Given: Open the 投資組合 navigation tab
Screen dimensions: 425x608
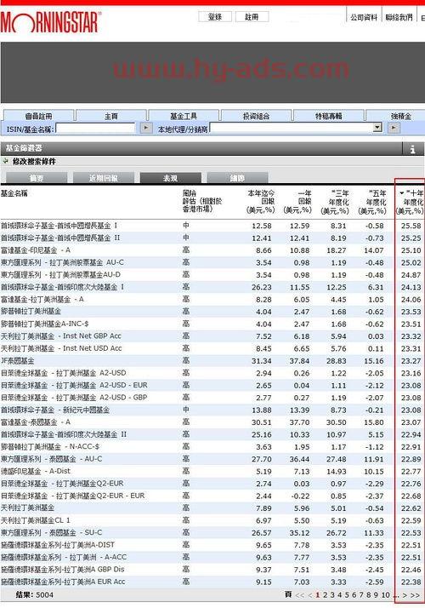Looking at the screenshot, I should [x=256, y=116].
